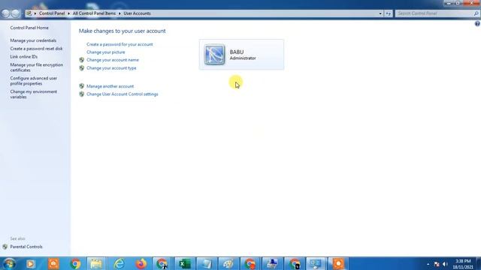
Task: Click the BABU account picture thumbnail
Action: (214, 55)
